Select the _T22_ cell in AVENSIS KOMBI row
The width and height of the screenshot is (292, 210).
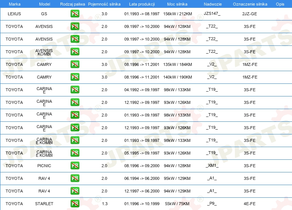[212, 52]
